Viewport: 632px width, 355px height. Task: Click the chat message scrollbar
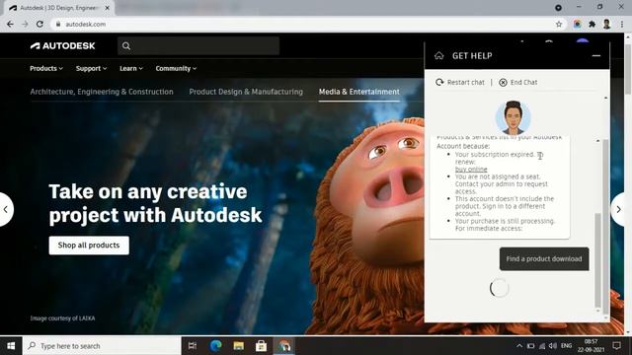tap(597, 260)
